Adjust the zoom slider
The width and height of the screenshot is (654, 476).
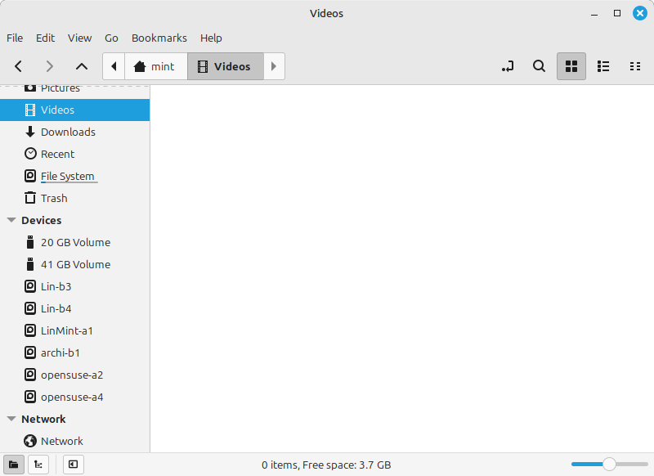pyautogui.click(x=609, y=464)
